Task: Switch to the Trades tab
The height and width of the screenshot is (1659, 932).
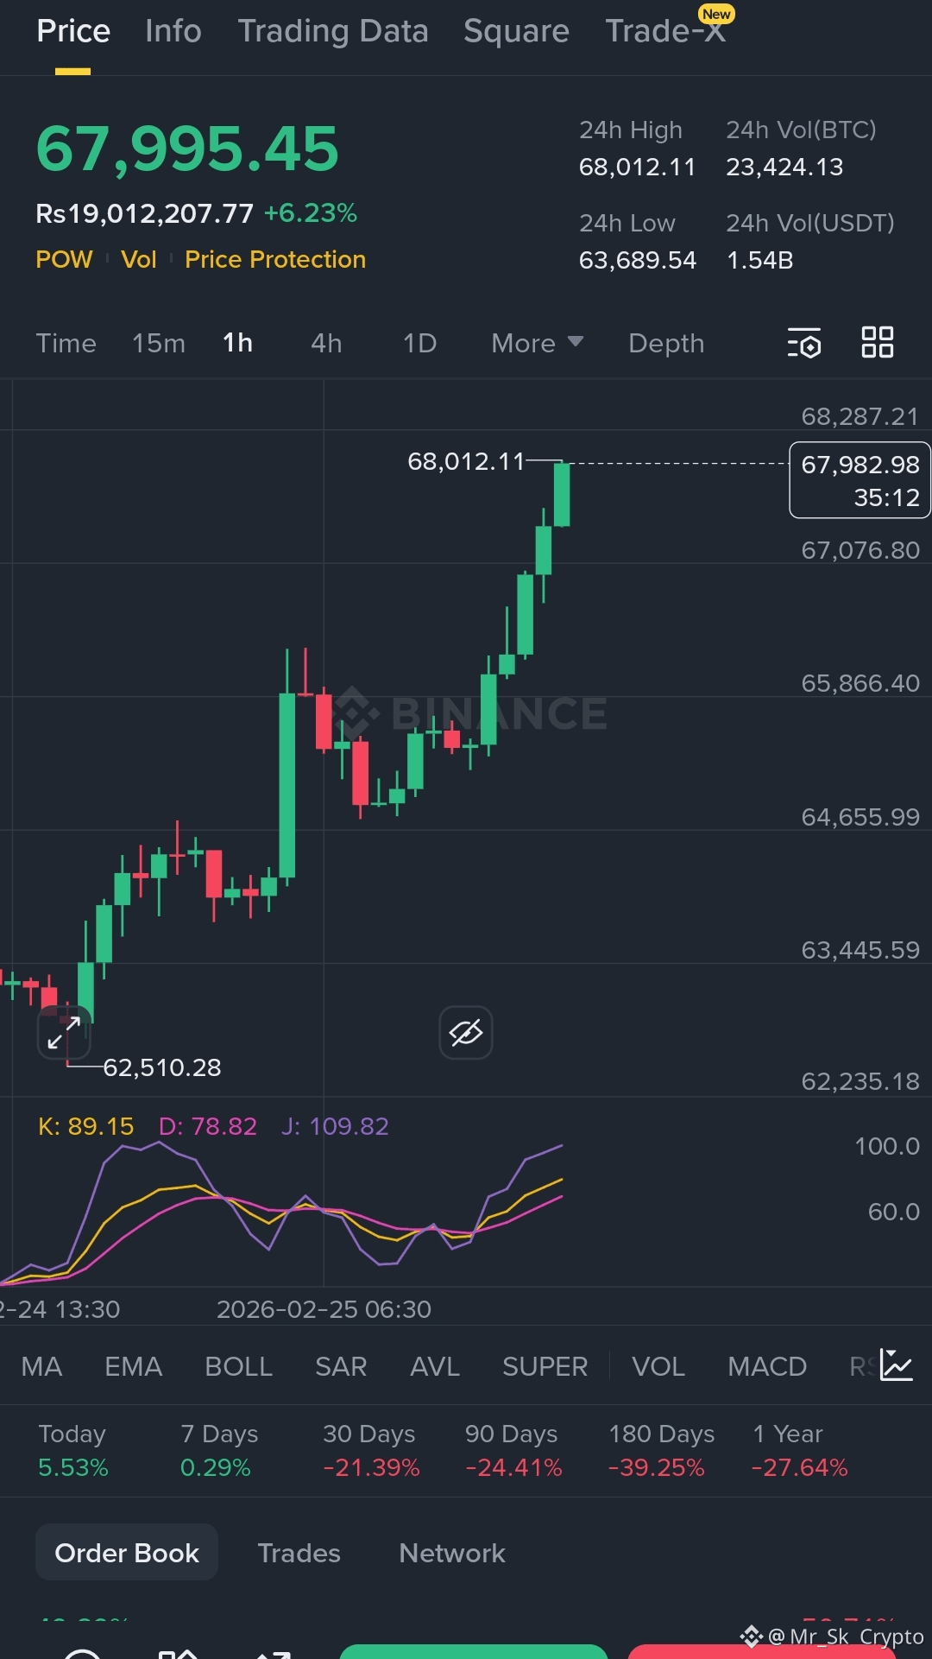Action: coord(299,1553)
